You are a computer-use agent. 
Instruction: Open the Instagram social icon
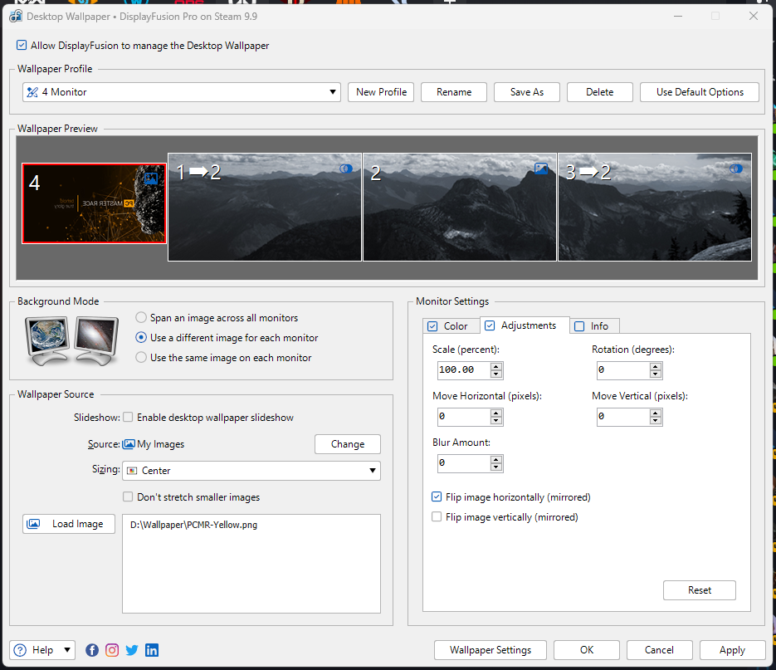[112, 650]
